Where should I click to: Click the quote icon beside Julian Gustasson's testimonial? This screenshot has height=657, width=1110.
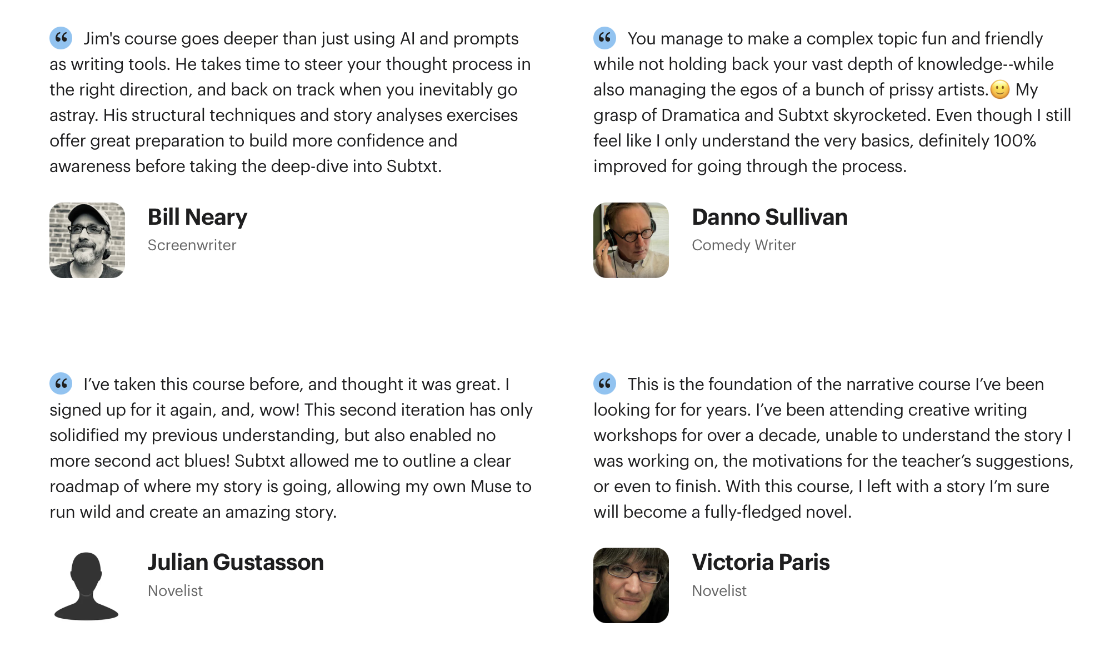click(61, 383)
